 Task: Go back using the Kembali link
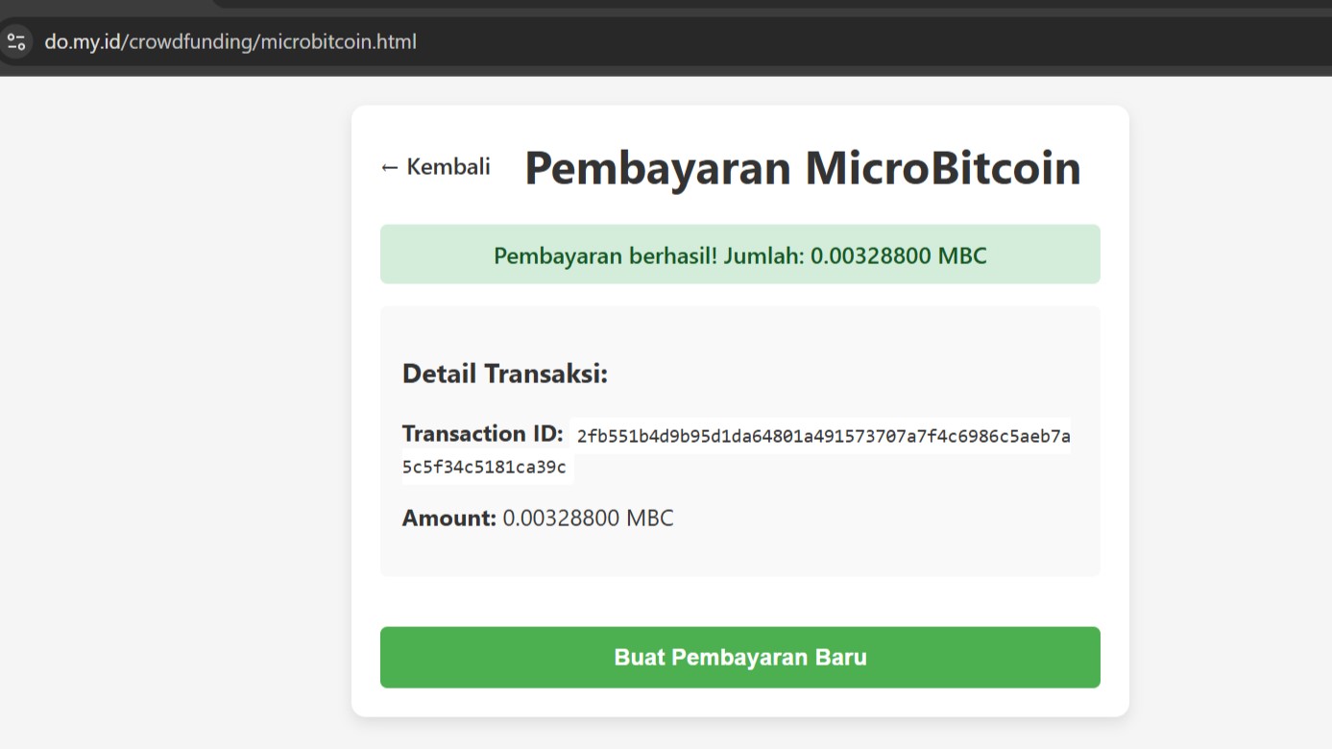(435, 167)
